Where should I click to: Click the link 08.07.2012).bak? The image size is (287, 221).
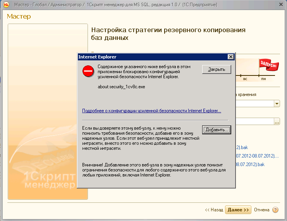(250, 164)
